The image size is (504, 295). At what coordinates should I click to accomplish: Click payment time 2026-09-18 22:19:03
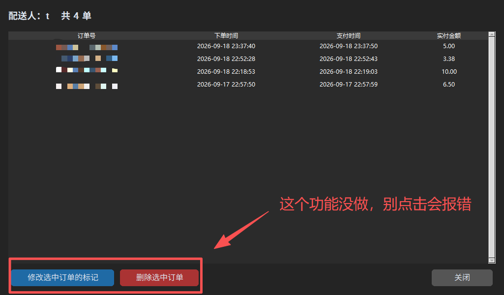tap(349, 72)
